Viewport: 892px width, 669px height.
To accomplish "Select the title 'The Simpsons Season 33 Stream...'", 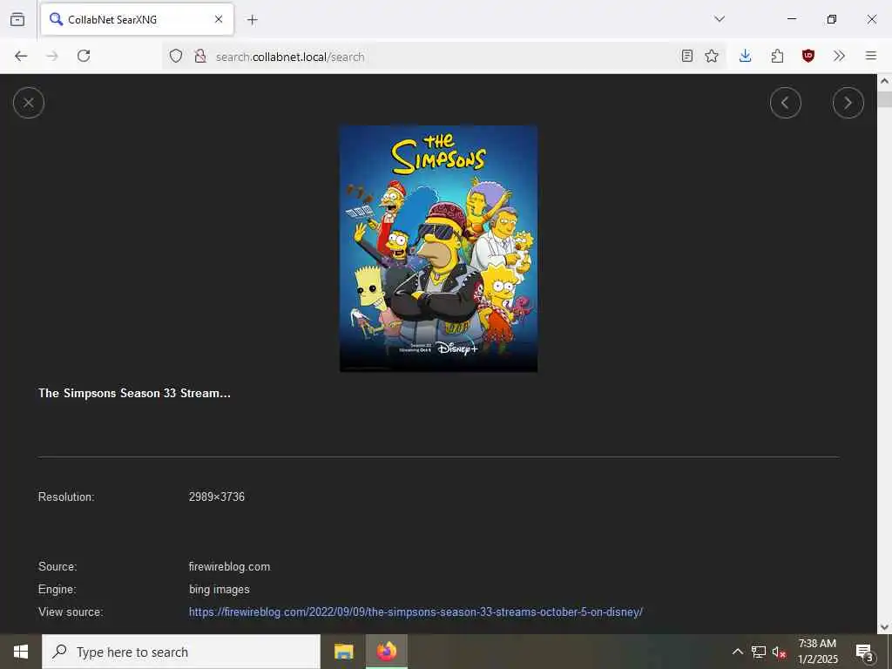I will click(x=134, y=393).
